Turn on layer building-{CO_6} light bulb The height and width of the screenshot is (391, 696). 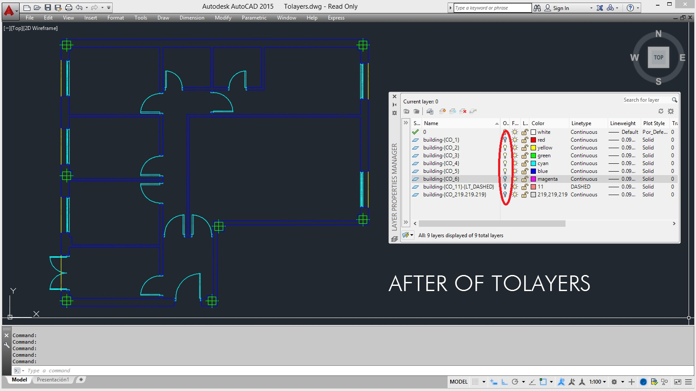tap(505, 179)
